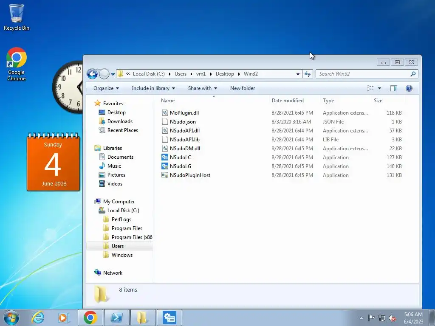Image resolution: width=435 pixels, height=326 pixels.
Task: Select Local Disk (C:) in the tree
Action: (123, 211)
